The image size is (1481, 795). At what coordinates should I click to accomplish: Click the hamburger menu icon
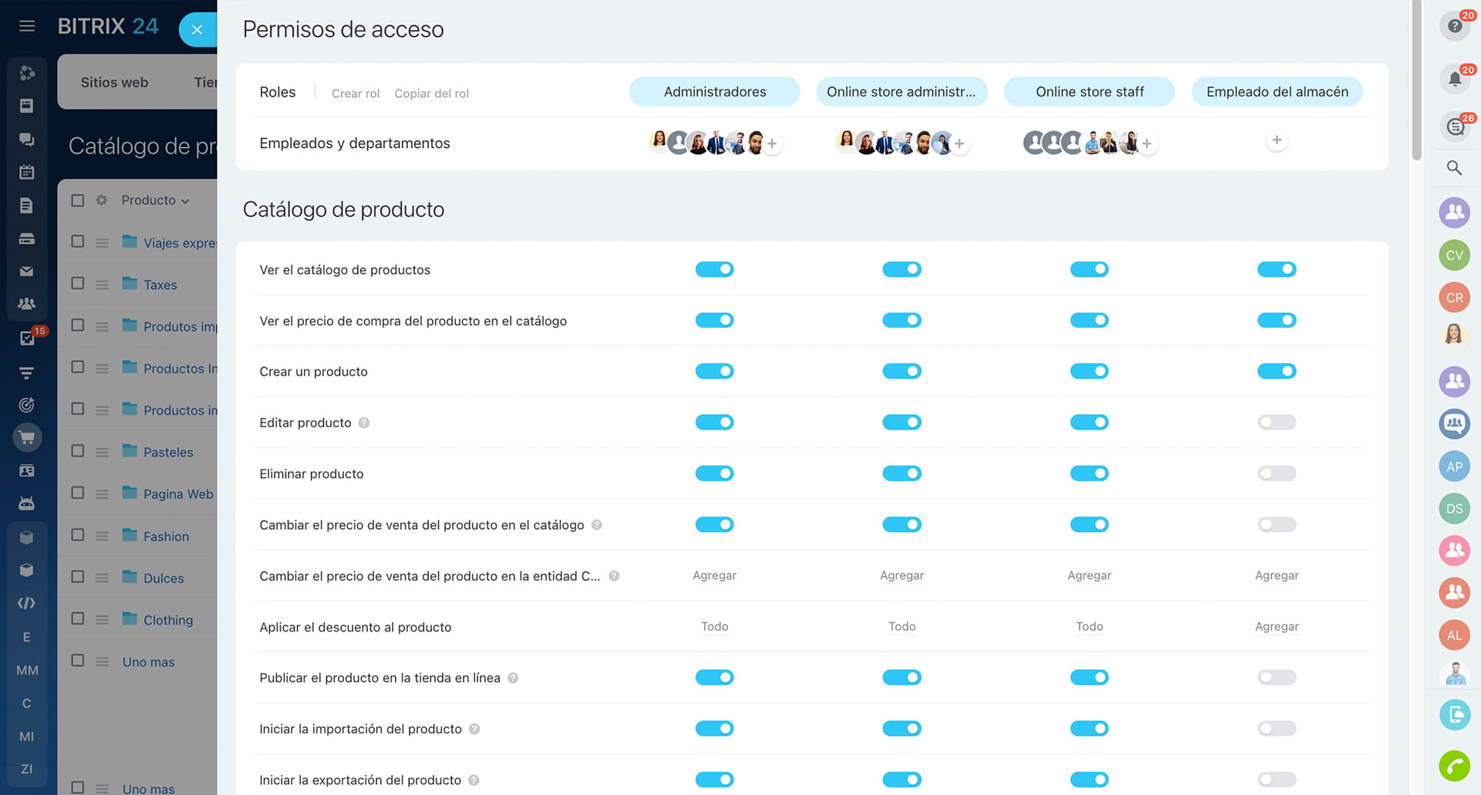[27, 26]
